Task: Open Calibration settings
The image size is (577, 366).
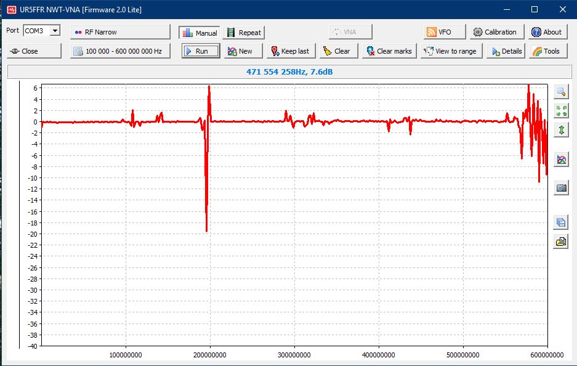Action: pos(497,32)
